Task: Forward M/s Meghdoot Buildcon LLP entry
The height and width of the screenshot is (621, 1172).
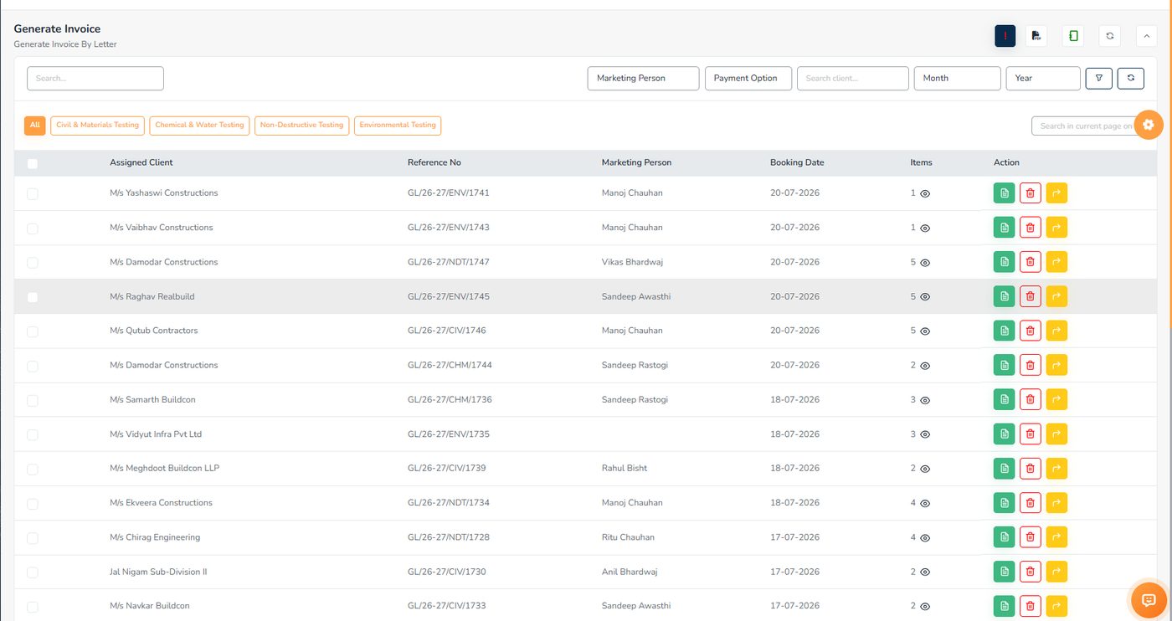Action: (x=1056, y=469)
